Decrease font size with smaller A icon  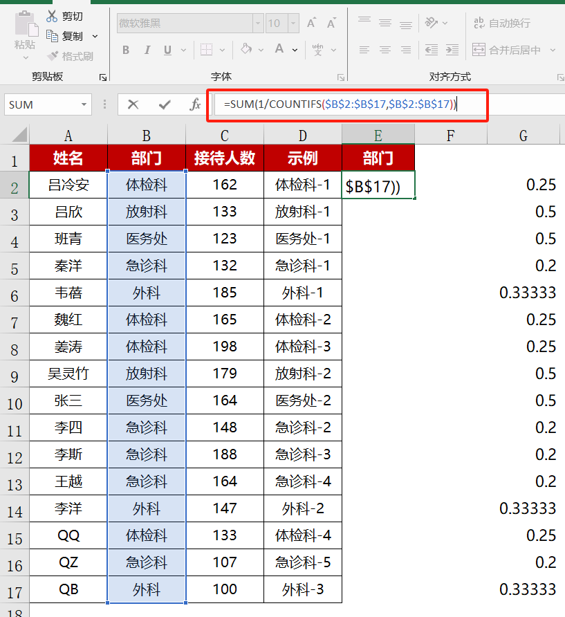tap(331, 24)
